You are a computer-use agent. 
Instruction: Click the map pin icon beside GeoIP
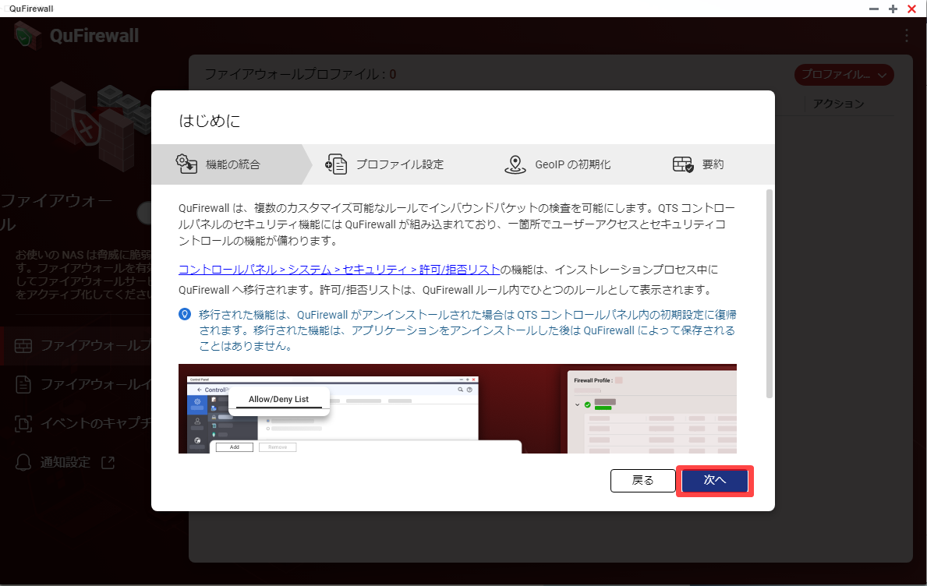click(515, 165)
